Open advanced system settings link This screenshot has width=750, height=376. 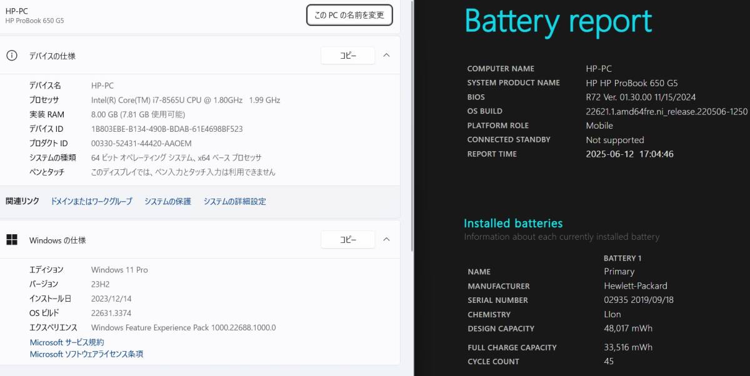point(234,201)
